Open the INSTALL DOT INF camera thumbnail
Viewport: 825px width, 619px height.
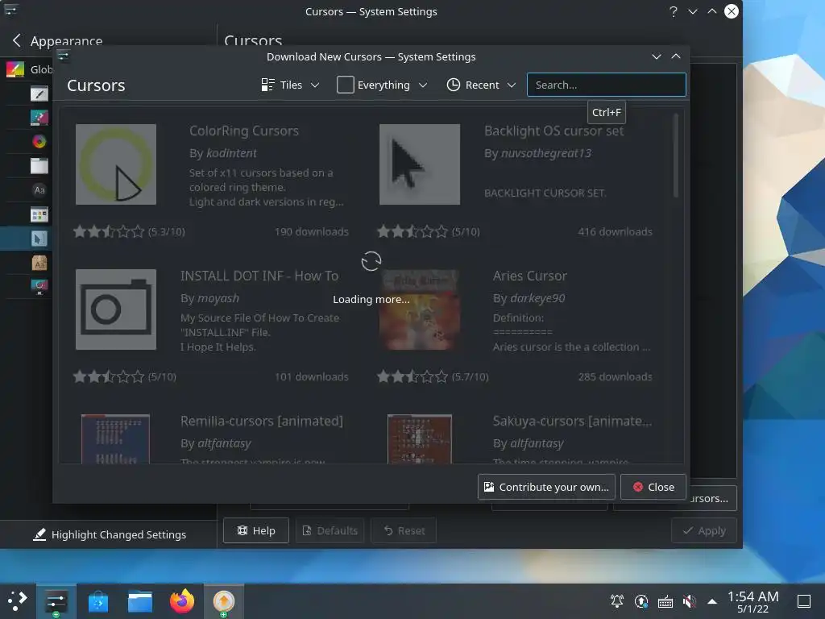point(116,309)
